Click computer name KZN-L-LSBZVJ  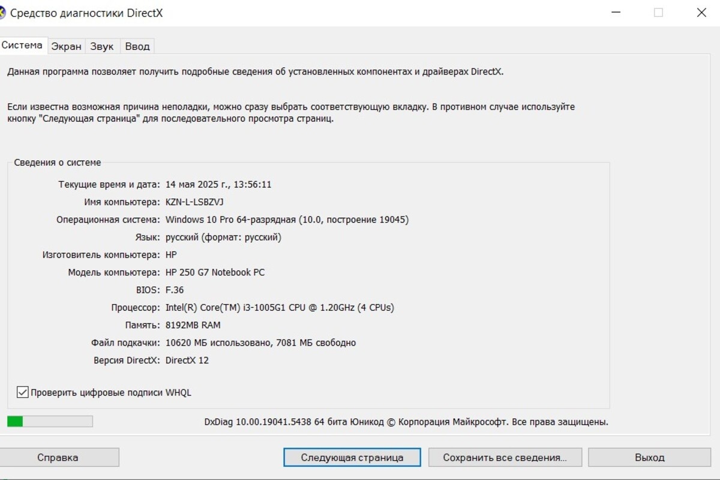tap(194, 202)
